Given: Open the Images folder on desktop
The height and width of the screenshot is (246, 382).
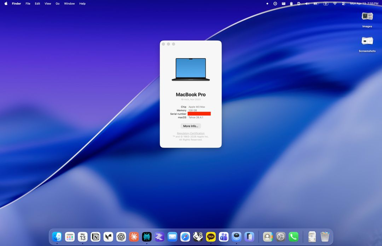Looking at the screenshot, I should click(367, 20).
